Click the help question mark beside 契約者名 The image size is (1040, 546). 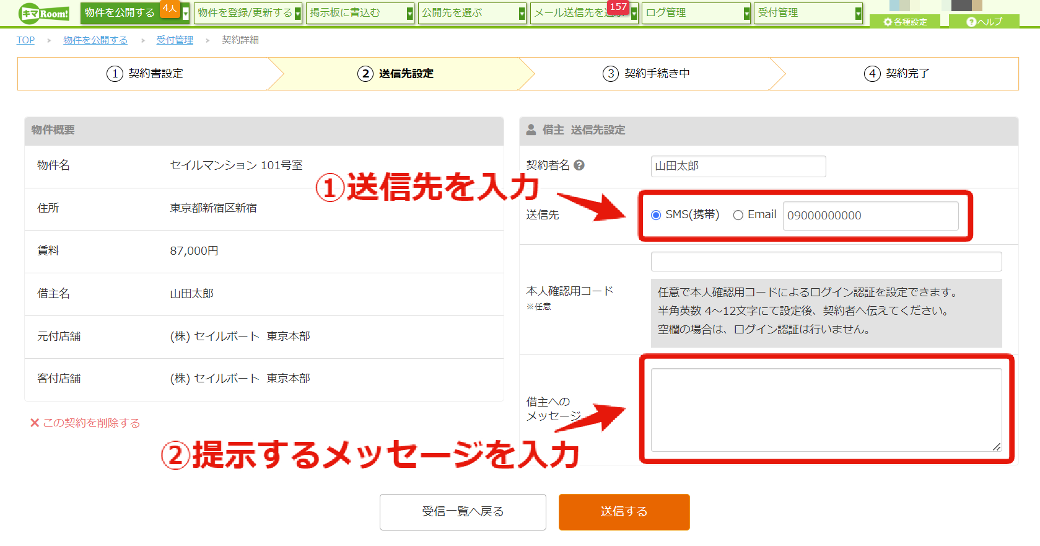[x=579, y=165]
